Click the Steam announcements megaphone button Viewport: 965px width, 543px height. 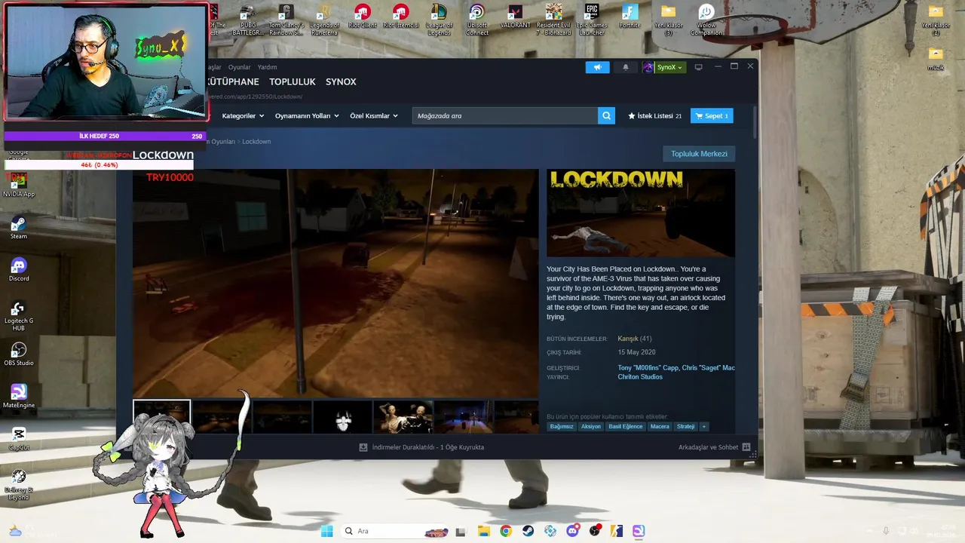click(x=597, y=67)
